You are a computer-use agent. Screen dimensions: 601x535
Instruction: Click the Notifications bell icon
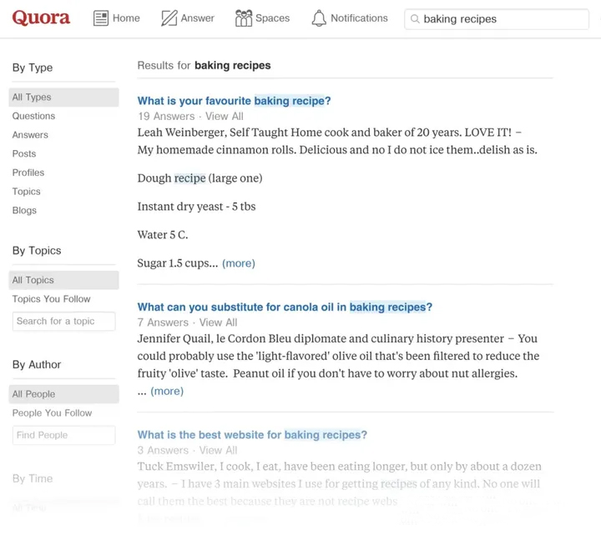click(x=319, y=18)
